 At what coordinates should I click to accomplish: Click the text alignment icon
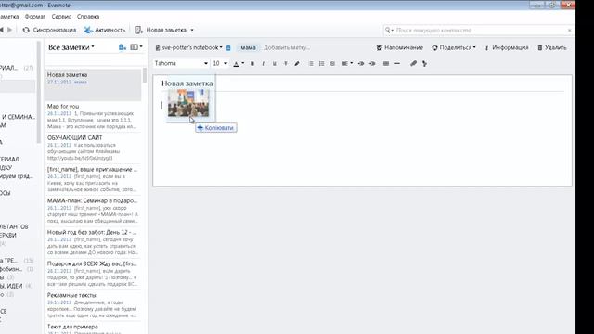[344, 64]
